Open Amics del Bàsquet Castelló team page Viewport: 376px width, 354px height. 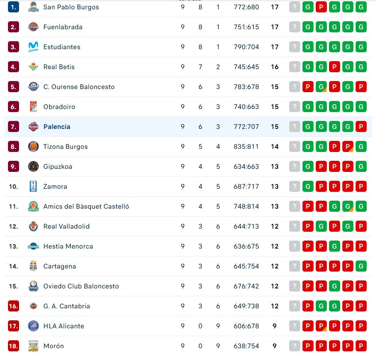coord(86,206)
